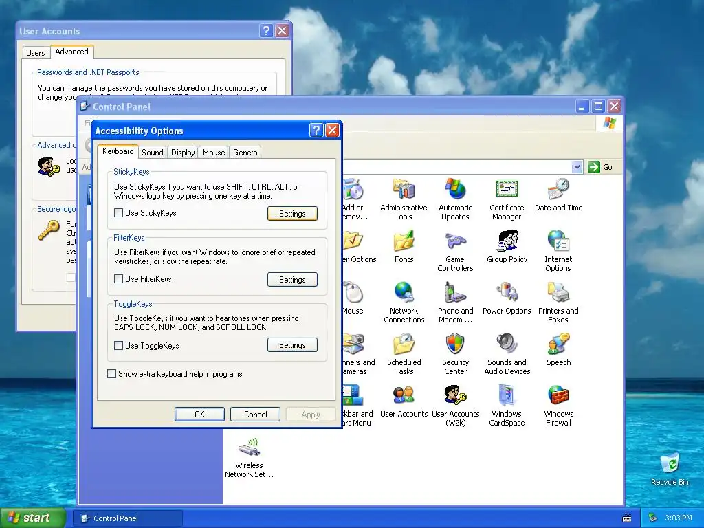Viewport: 704px width, 528px height.
Task: Select the Recycle Bin on desktop
Action: tap(670, 469)
